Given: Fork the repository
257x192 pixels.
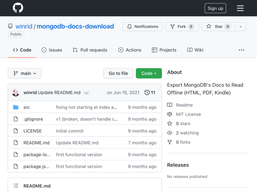Looking at the screenshot, I should 182,27.
